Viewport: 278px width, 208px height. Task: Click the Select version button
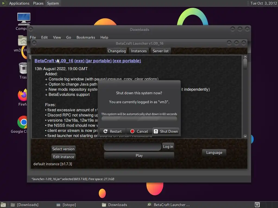[63, 149]
